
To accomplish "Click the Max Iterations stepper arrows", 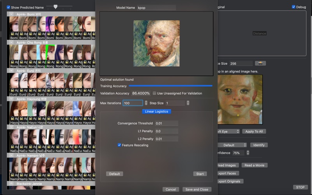I will (x=146, y=103).
